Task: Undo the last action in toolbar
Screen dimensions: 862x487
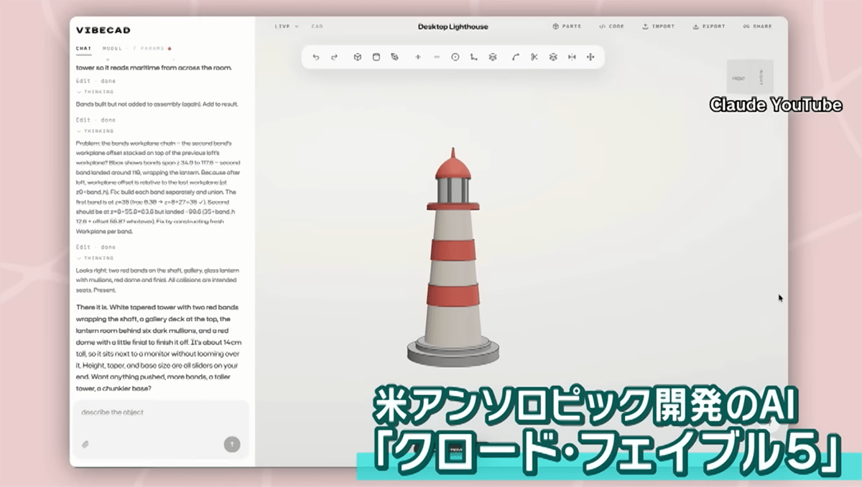Action: [x=315, y=57]
